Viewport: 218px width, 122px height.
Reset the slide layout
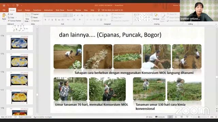[34, 17]
